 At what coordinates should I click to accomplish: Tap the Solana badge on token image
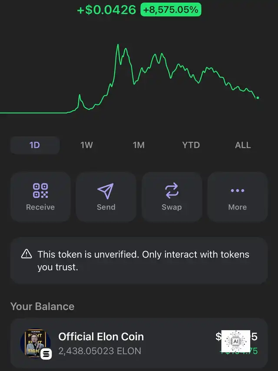46,354
